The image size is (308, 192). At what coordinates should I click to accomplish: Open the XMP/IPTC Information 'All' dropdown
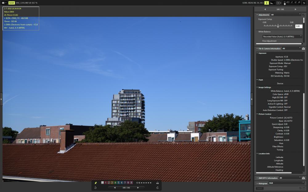290,178
